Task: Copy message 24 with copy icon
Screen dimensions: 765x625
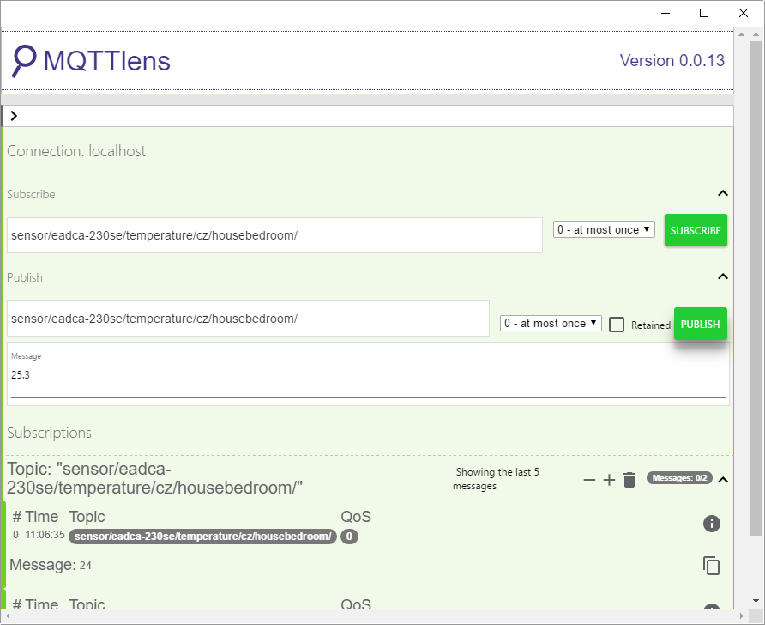Action: tap(711, 565)
